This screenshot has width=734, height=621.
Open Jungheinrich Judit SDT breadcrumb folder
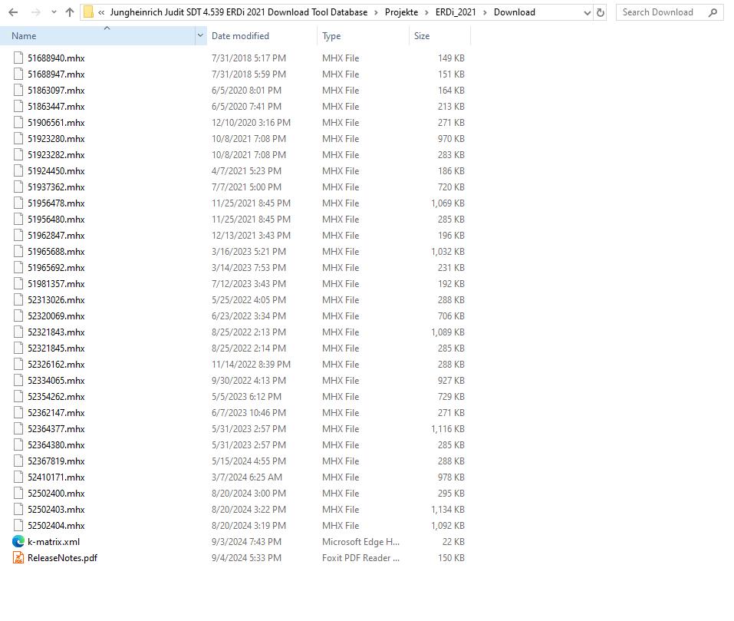click(x=239, y=12)
